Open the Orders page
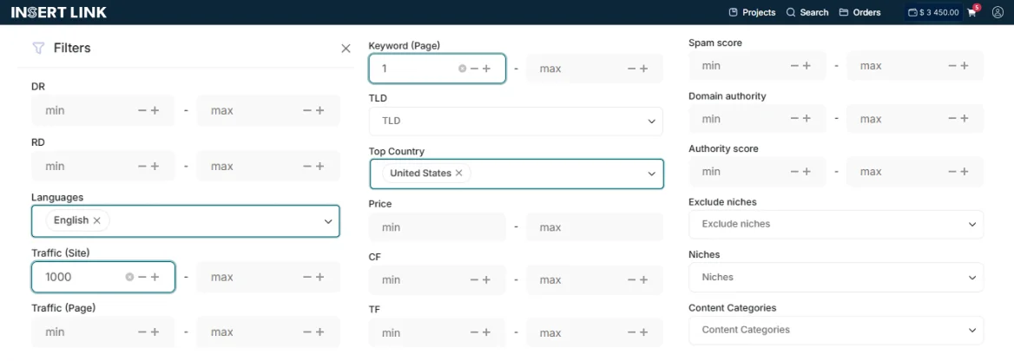This screenshot has height=361, width=1014. [x=859, y=12]
